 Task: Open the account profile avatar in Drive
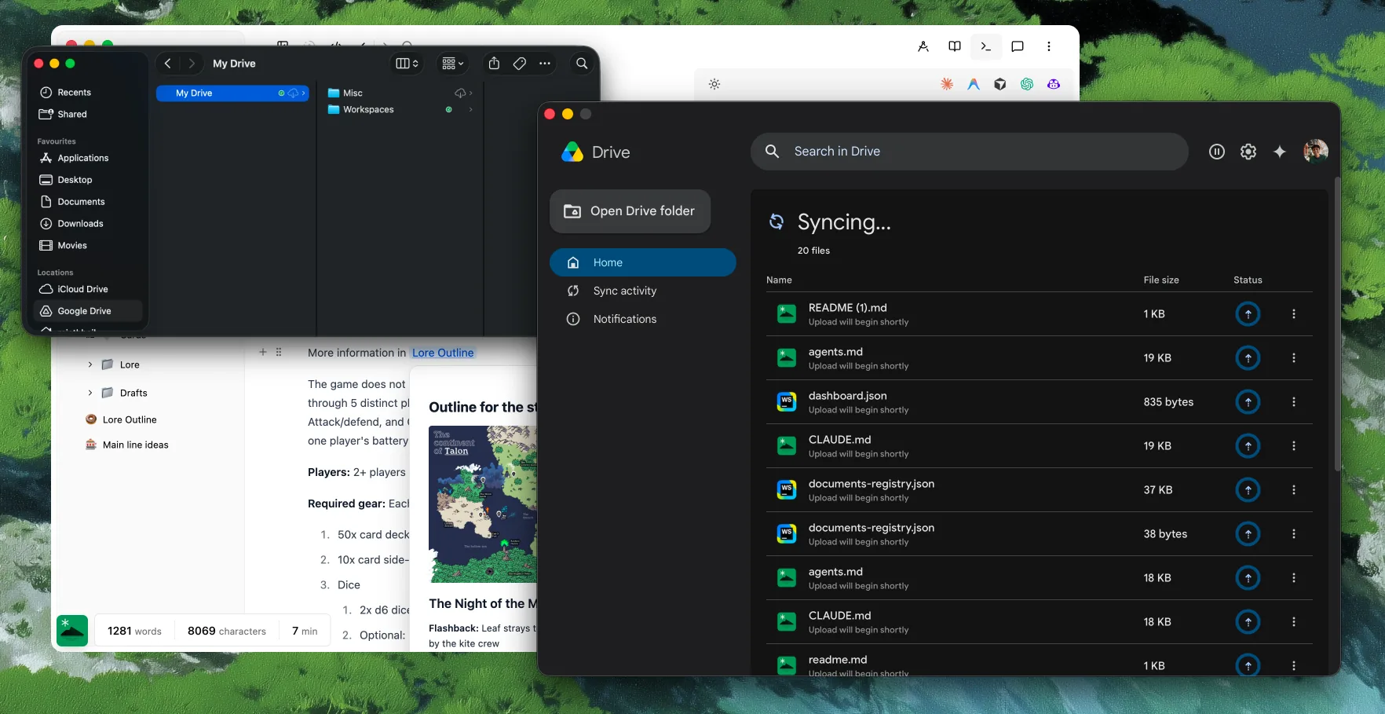1315,152
